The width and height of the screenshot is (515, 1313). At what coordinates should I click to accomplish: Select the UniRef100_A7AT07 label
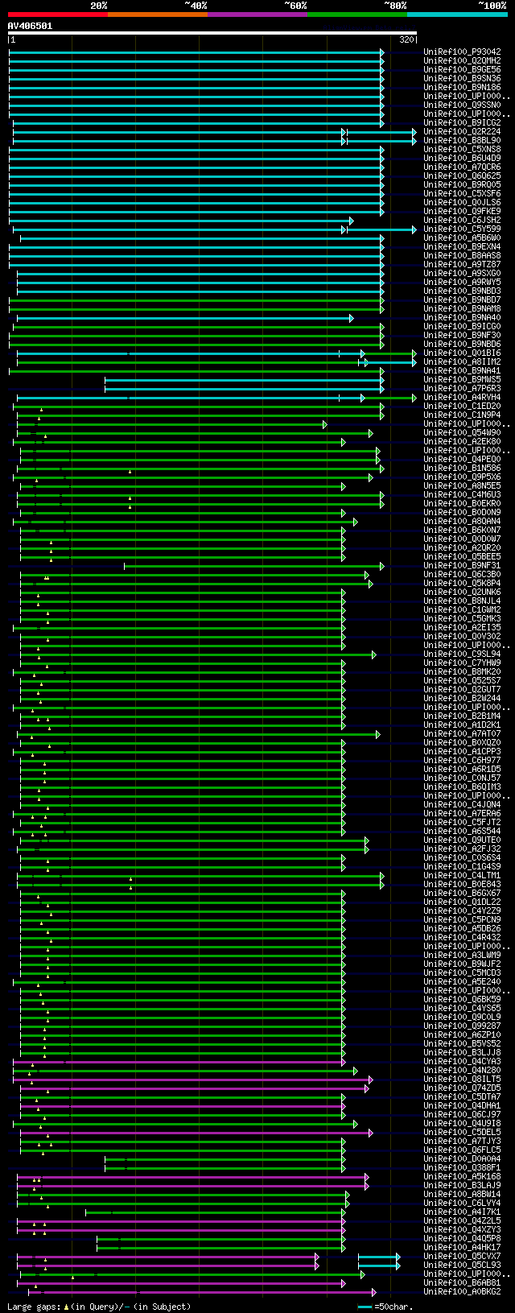click(462, 734)
